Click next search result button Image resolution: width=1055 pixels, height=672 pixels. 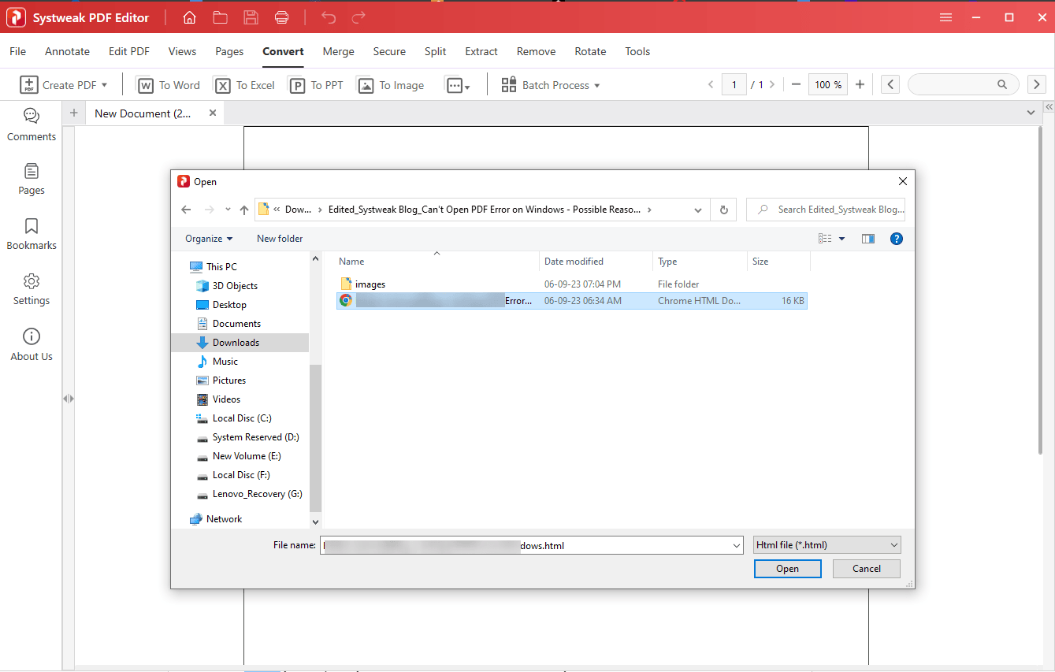click(x=1036, y=84)
